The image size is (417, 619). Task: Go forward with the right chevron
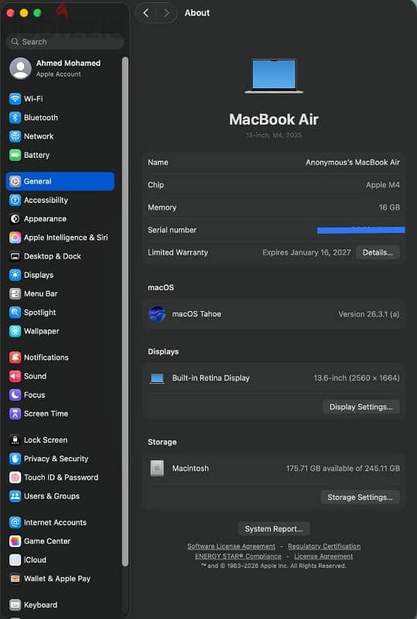[166, 13]
